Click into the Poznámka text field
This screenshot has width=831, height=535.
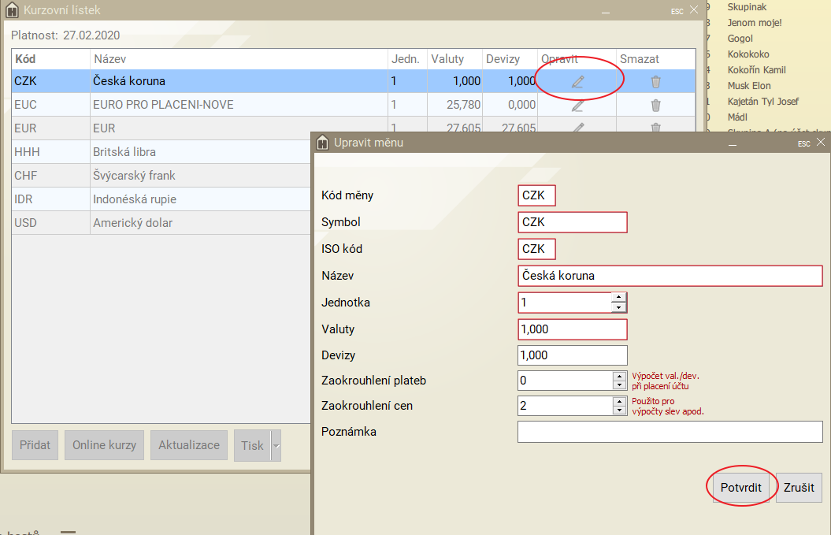coord(670,432)
